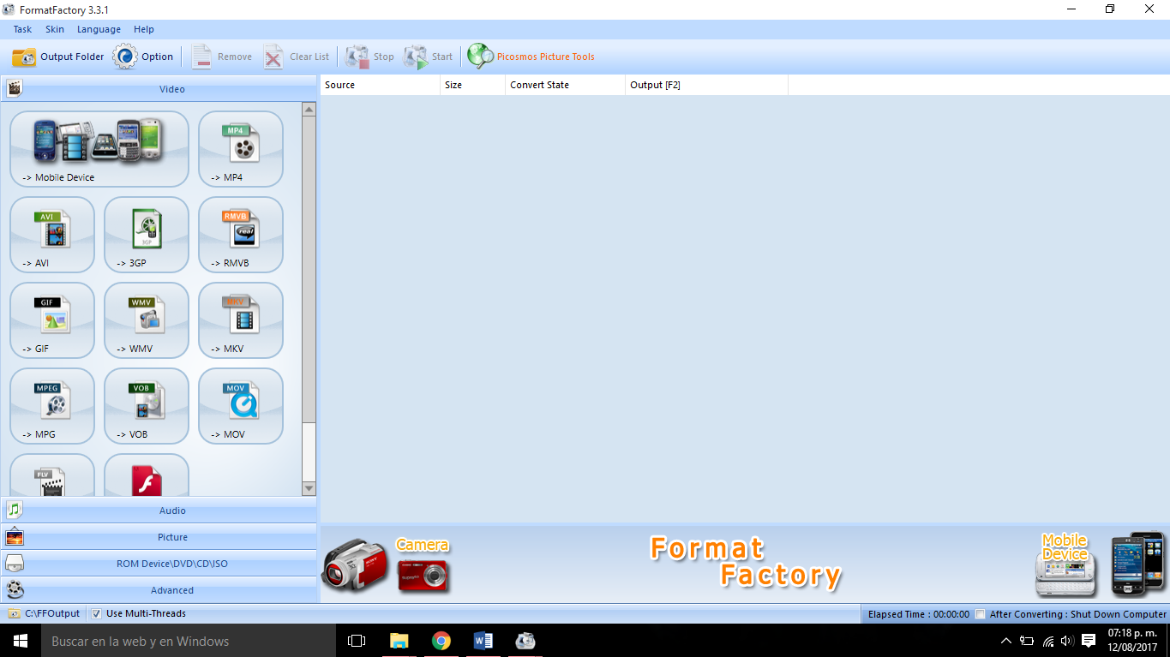The image size is (1170, 657).
Task: Click the Output [F2] column header
Action: (706, 85)
